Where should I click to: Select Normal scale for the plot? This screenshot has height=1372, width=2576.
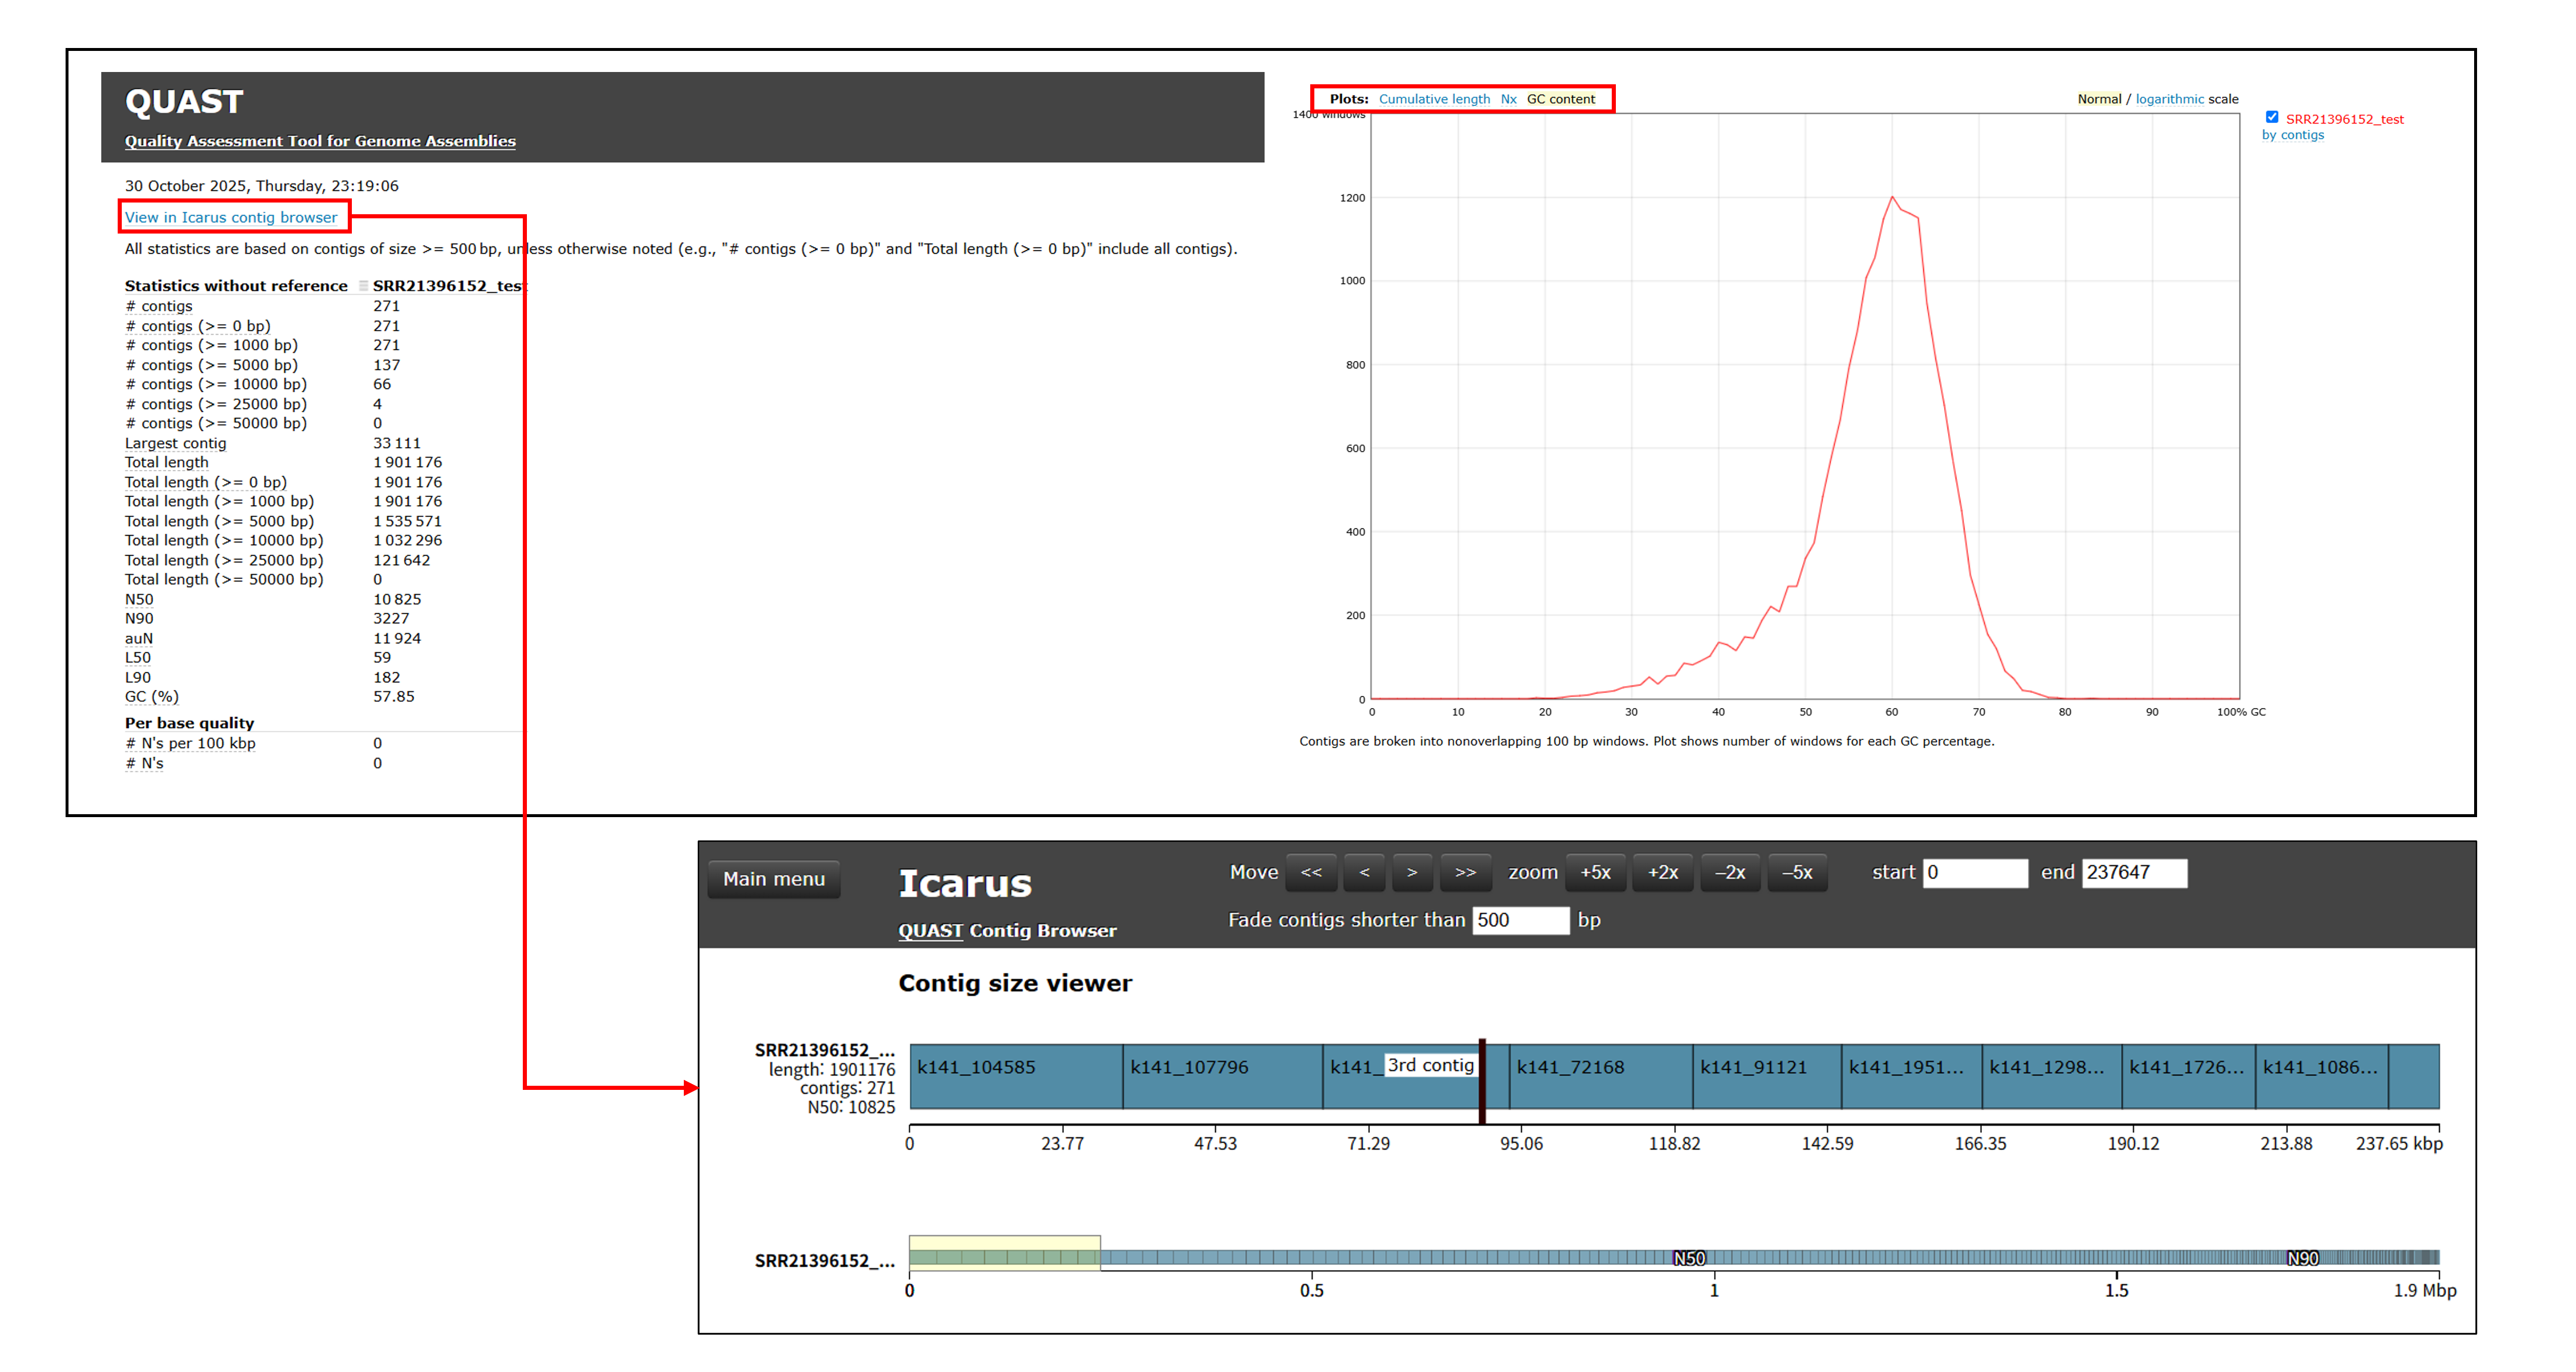pyautogui.click(x=2099, y=99)
